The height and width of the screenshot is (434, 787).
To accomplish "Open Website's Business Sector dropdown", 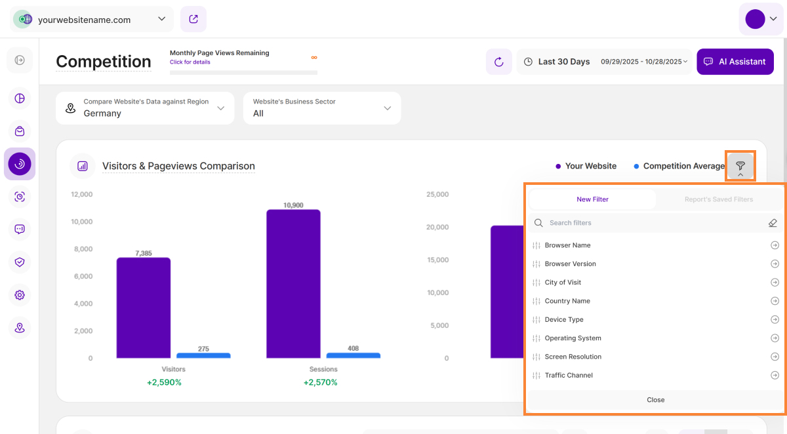I will [322, 108].
